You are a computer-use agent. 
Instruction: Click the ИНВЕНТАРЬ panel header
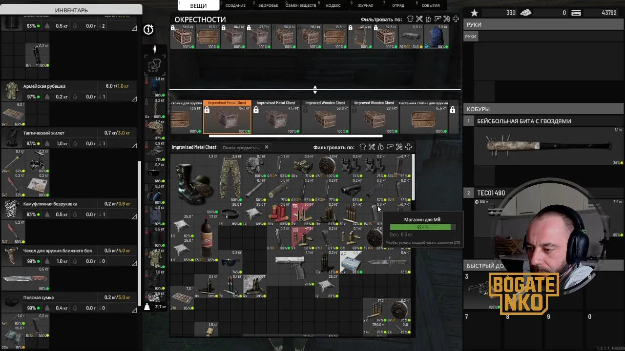click(x=71, y=10)
